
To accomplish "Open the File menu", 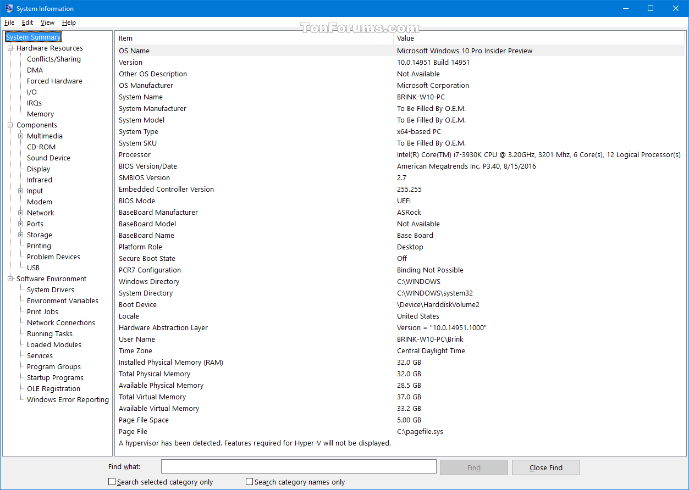I will point(9,23).
